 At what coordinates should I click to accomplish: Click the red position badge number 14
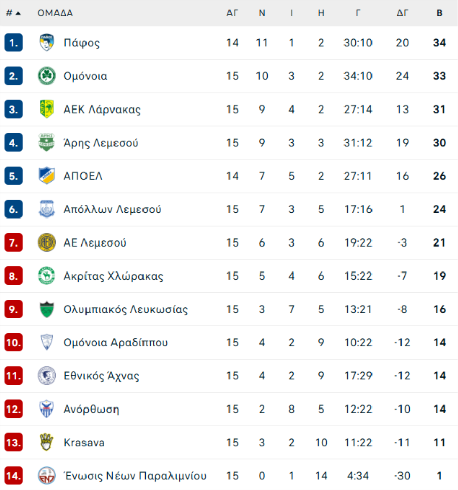click(x=13, y=476)
